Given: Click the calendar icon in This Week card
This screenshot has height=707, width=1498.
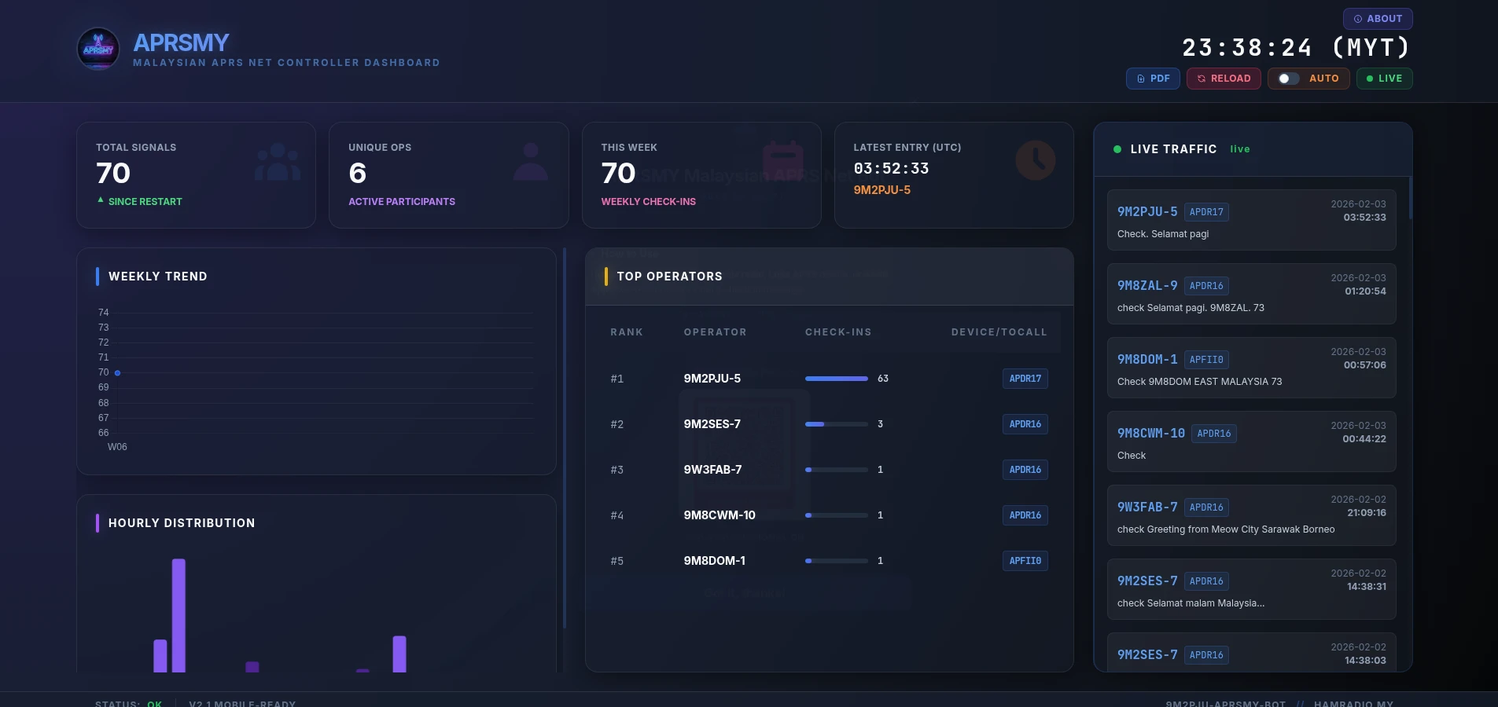Looking at the screenshot, I should [x=782, y=160].
